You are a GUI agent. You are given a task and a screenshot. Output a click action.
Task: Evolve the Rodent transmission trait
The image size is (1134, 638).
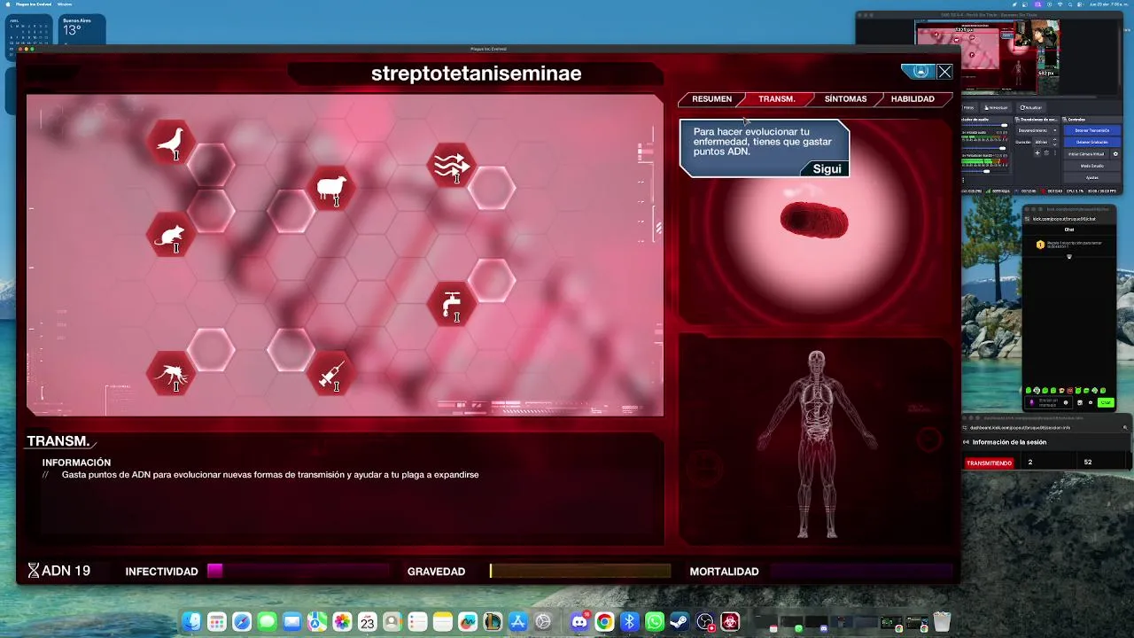point(170,235)
